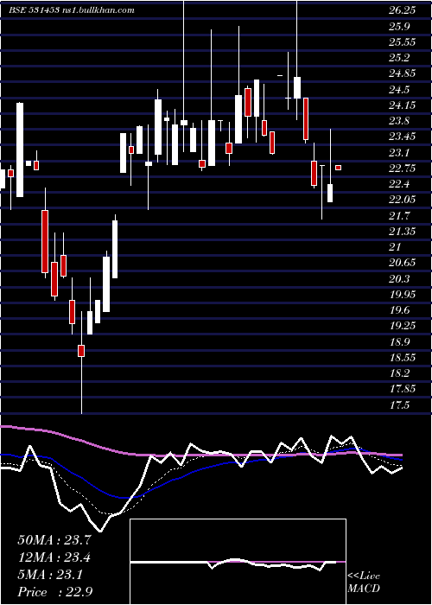Click the 5MA : 23.1 readout

pyautogui.click(x=50, y=575)
